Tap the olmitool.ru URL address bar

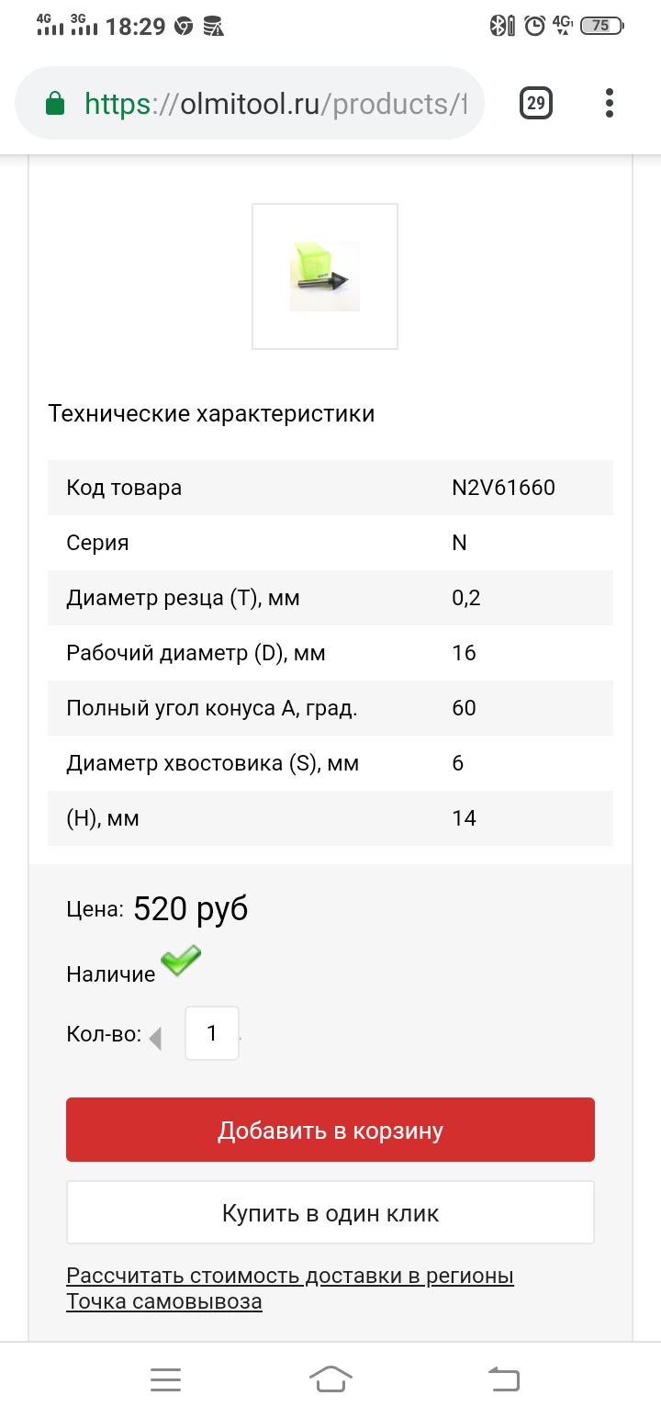[x=275, y=104]
